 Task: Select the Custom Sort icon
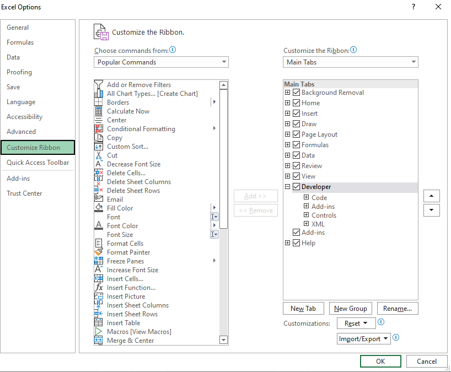pyautogui.click(x=99, y=147)
